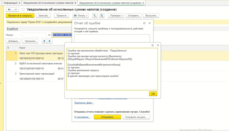Image resolution: width=229 pixels, height=131 pixels.
Task: Click the Дт/Кт postings icon
Action: click(x=95, y=16)
